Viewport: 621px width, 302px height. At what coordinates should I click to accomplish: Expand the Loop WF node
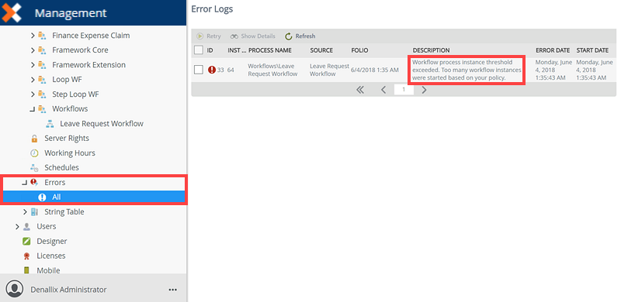click(33, 80)
